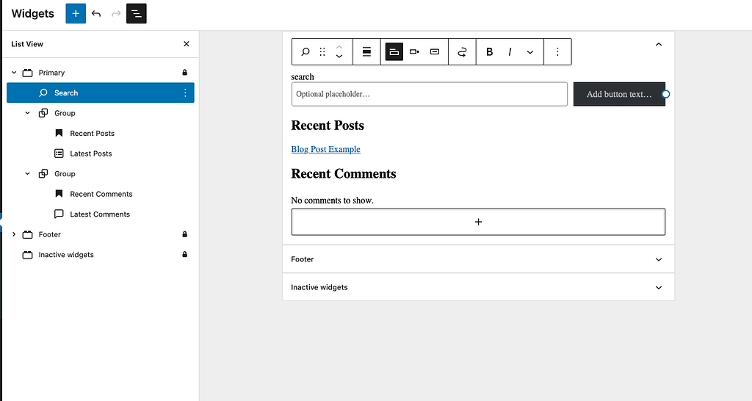This screenshot has height=401, width=752.
Task: Select the Recent Comments heading item
Action: tap(101, 194)
